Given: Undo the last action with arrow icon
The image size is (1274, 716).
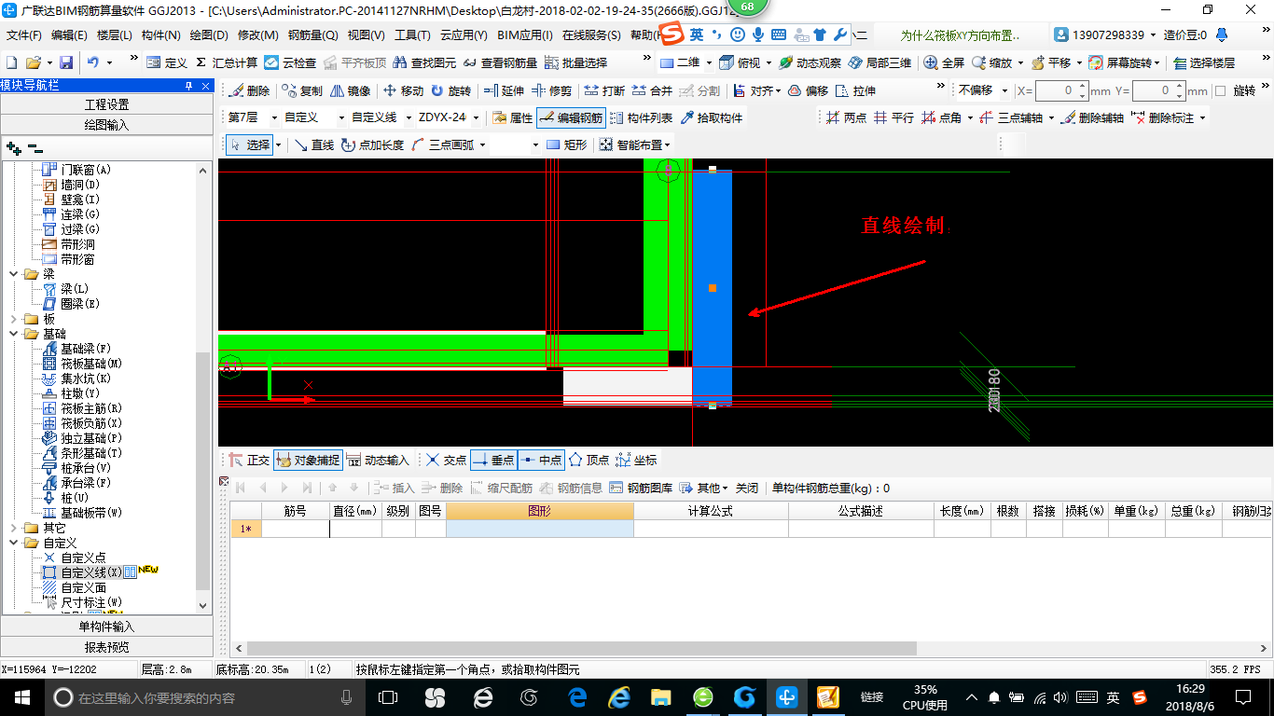Looking at the screenshot, I should point(93,62).
